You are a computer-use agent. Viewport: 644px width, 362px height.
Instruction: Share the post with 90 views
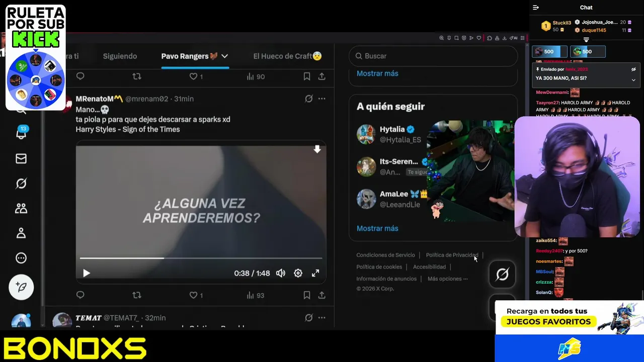pyautogui.click(x=322, y=76)
